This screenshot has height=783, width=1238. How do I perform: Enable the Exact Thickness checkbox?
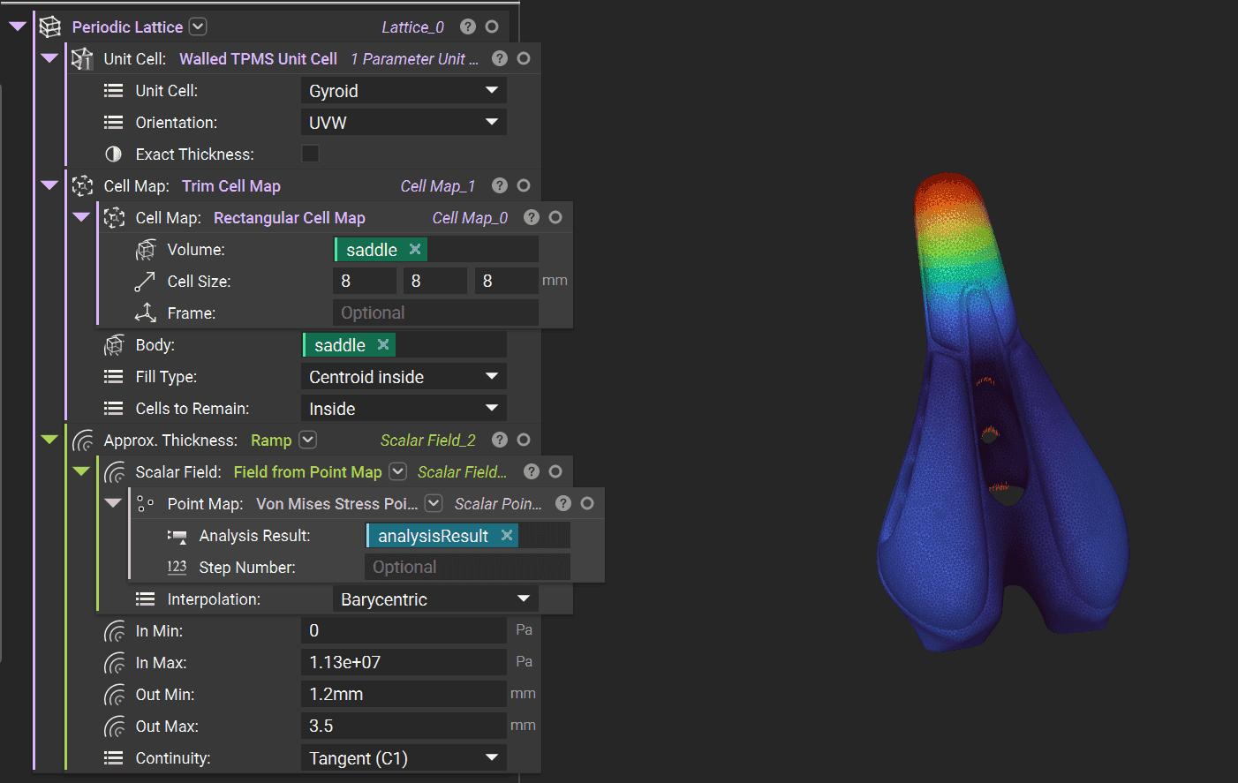tap(310, 154)
